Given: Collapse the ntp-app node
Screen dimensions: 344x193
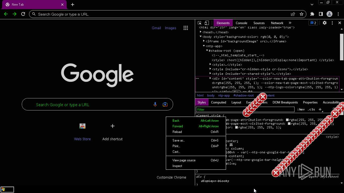Looking at the screenshot, I should (204, 46).
